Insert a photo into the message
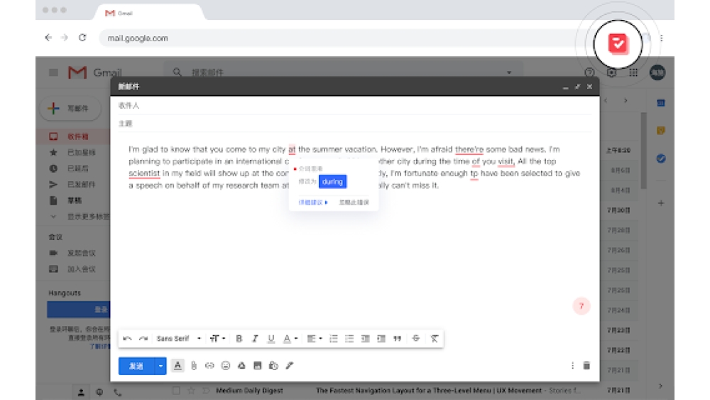710x400 pixels. tap(257, 366)
